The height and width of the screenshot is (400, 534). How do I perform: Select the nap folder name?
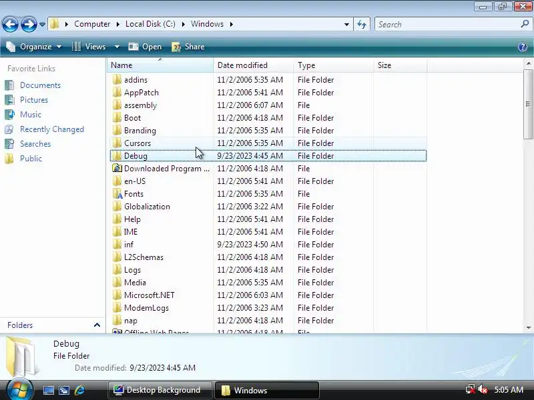click(x=131, y=321)
